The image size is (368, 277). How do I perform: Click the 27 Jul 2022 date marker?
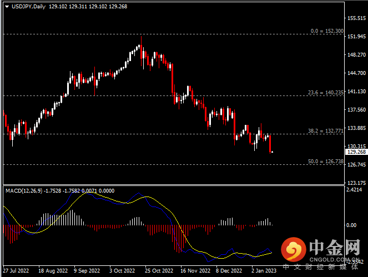point(16,270)
